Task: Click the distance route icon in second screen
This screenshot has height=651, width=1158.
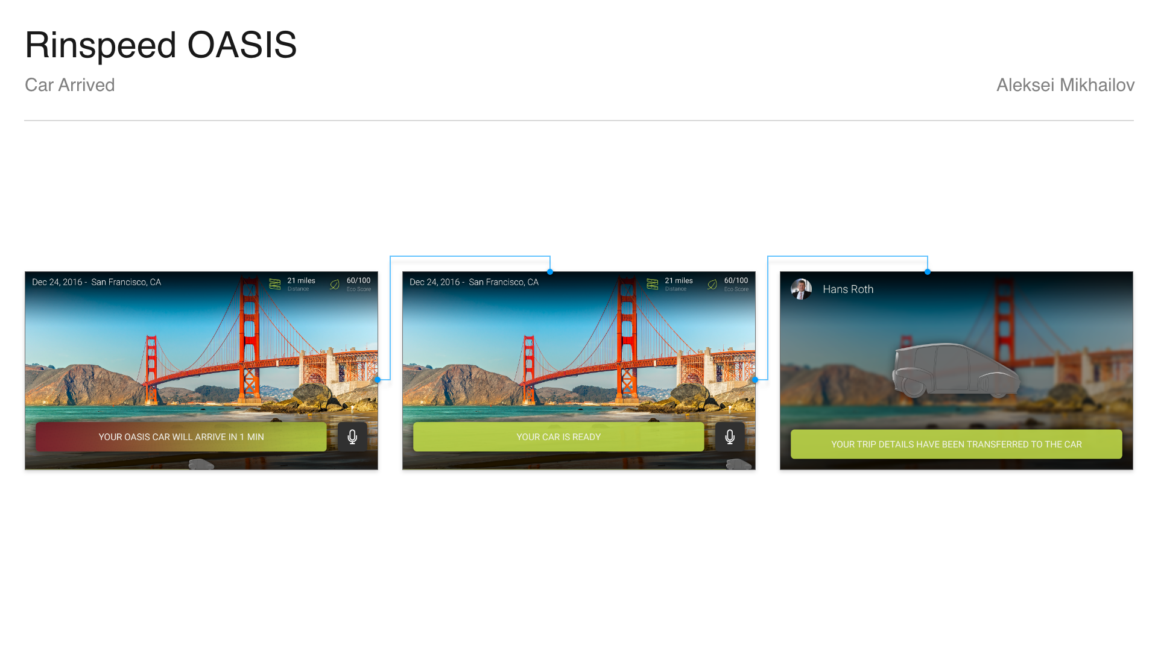Action: click(653, 284)
